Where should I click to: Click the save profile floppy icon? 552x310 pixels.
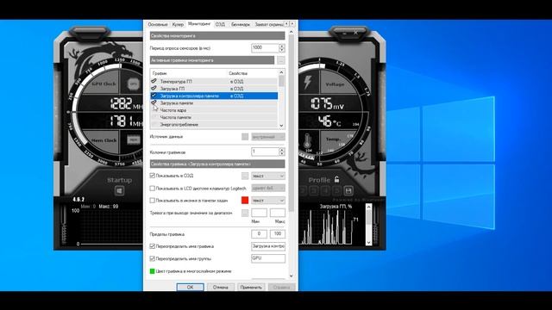tap(348, 190)
